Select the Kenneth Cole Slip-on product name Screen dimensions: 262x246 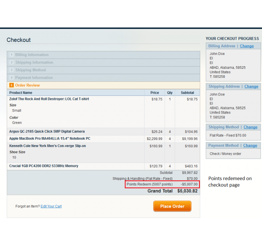[x=47, y=146]
